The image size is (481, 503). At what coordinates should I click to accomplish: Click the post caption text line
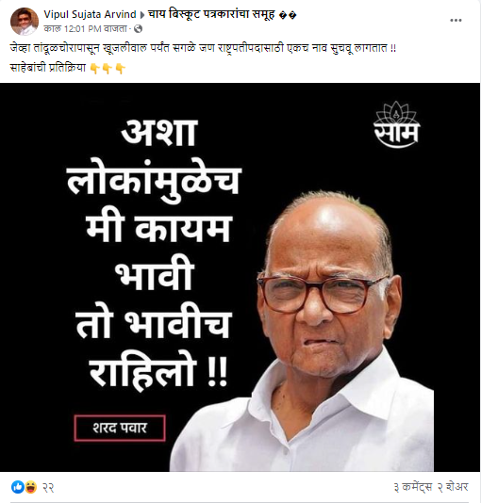204,48
